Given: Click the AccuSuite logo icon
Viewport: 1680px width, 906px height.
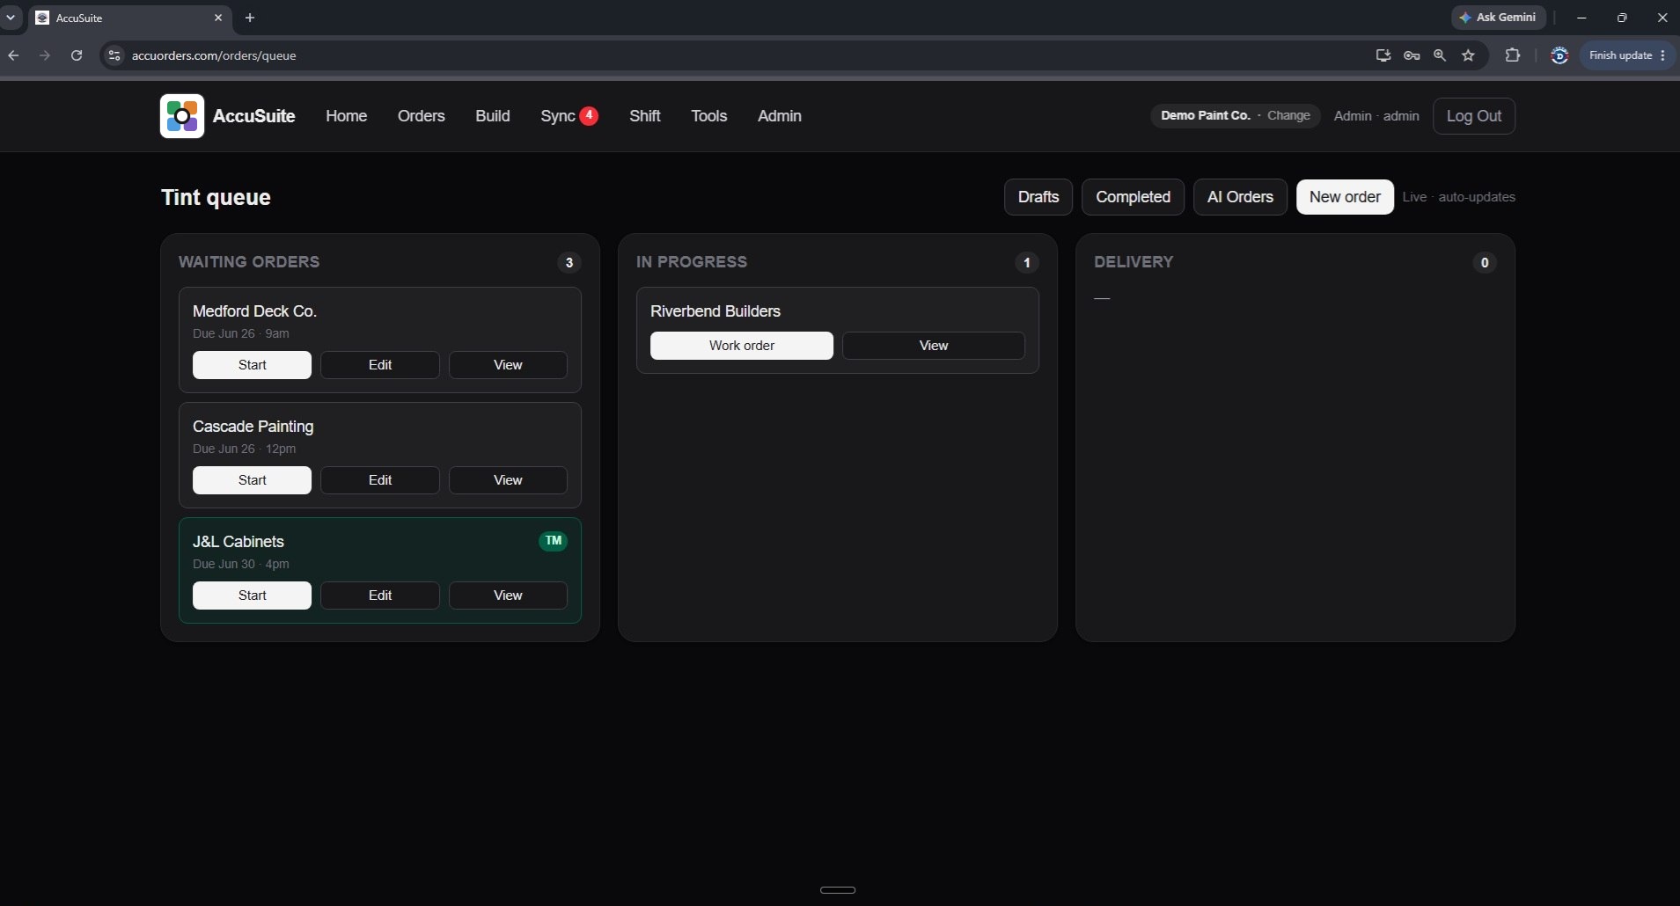Looking at the screenshot, I should [x=182, y=116].
